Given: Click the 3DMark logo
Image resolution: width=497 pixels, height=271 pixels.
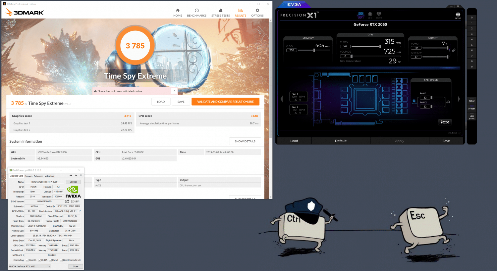Looking at the screenshot, I should (25, 13).
